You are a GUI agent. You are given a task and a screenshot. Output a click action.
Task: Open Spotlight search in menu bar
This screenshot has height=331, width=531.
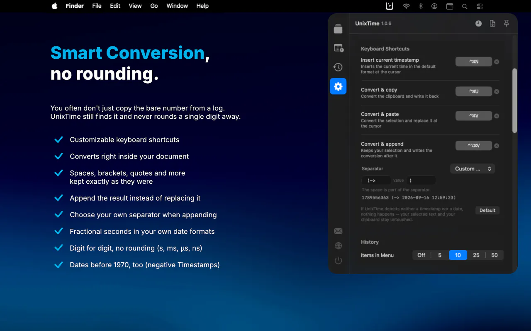click(x=465, y=6)
